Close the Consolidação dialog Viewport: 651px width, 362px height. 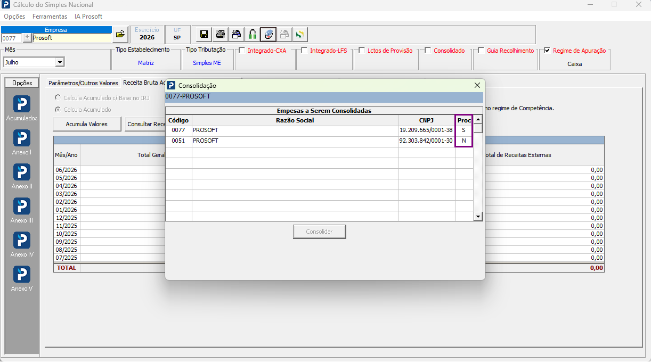(477, 85)
